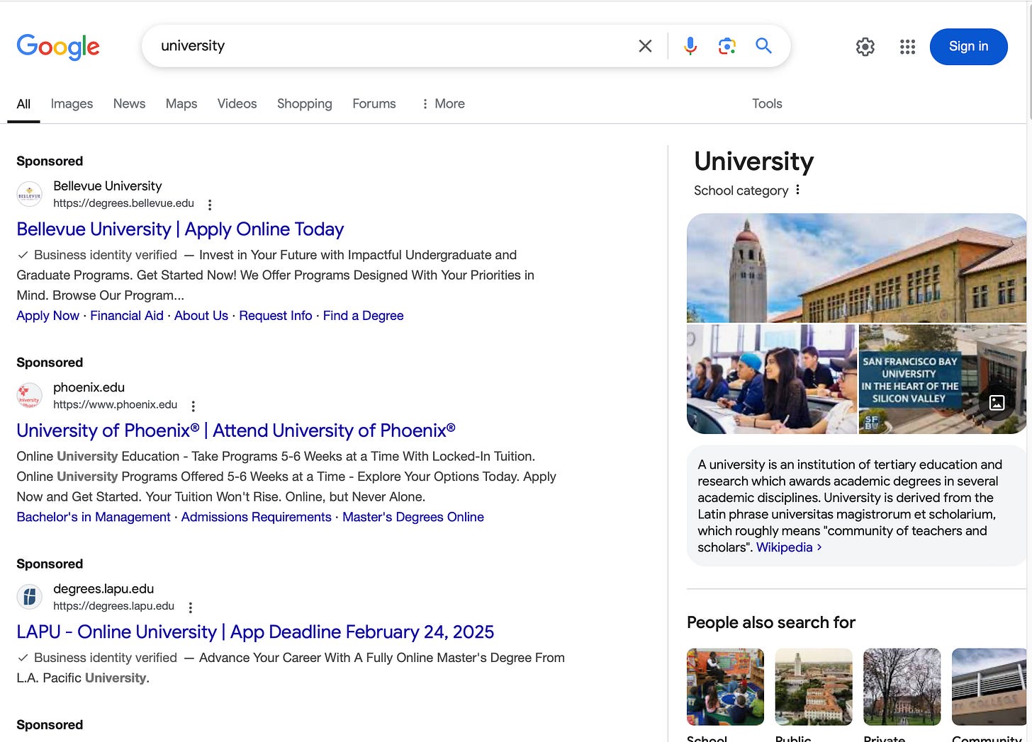
Task: Click the Bellevue University advertiser name
Action: (x=107, y=185)
